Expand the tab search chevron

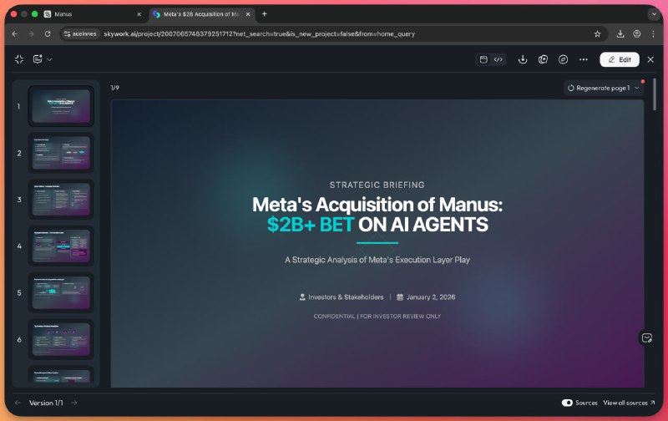654,14
